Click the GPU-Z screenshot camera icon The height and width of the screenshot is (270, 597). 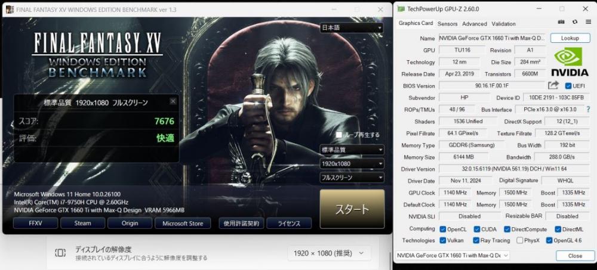click(561, 23)
